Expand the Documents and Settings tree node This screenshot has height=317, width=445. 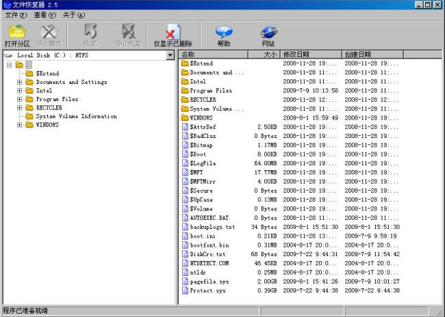(20, 82)
